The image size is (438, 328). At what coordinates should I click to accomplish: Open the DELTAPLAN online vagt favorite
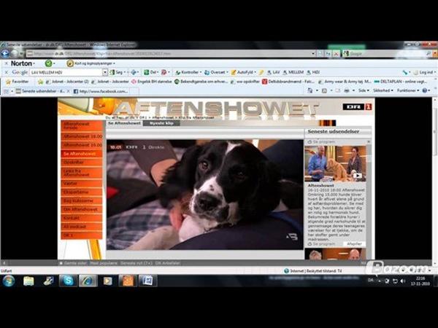pos(401,82)
